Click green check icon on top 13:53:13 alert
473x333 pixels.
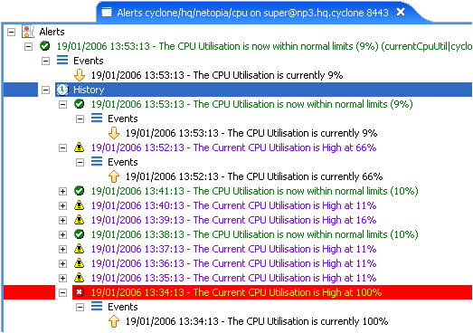45,46
